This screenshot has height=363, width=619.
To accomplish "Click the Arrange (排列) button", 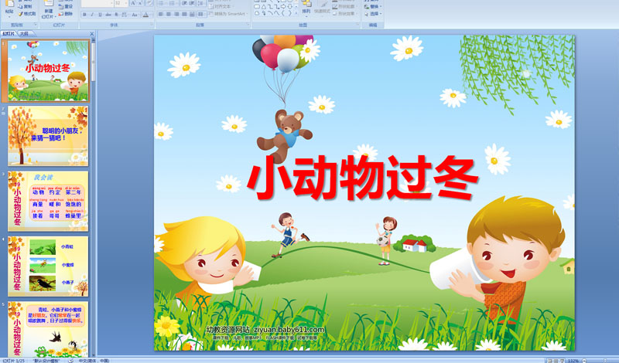I will click(x=306, y=8).
